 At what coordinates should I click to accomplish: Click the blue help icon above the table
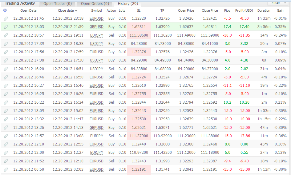click(x=5, y=10)
